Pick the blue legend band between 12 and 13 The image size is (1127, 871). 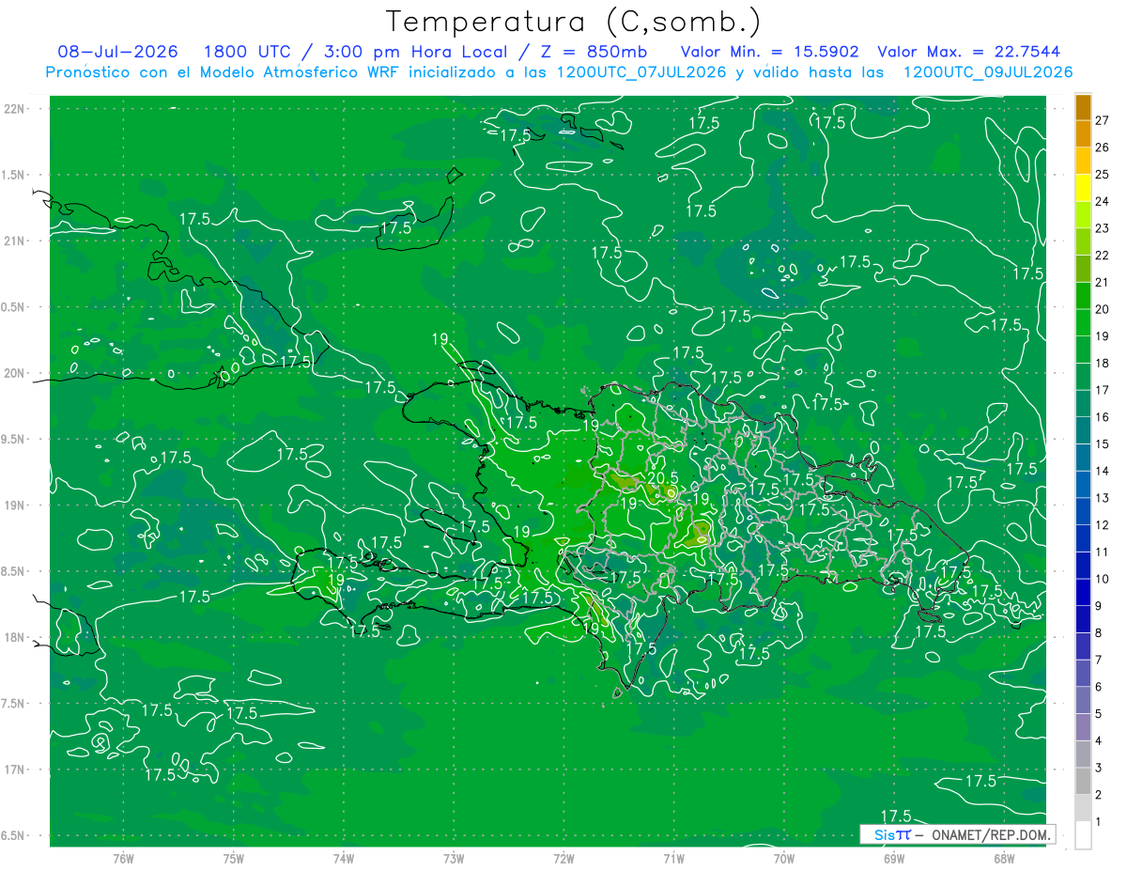pyautogui.click(x=1083, y=511)
